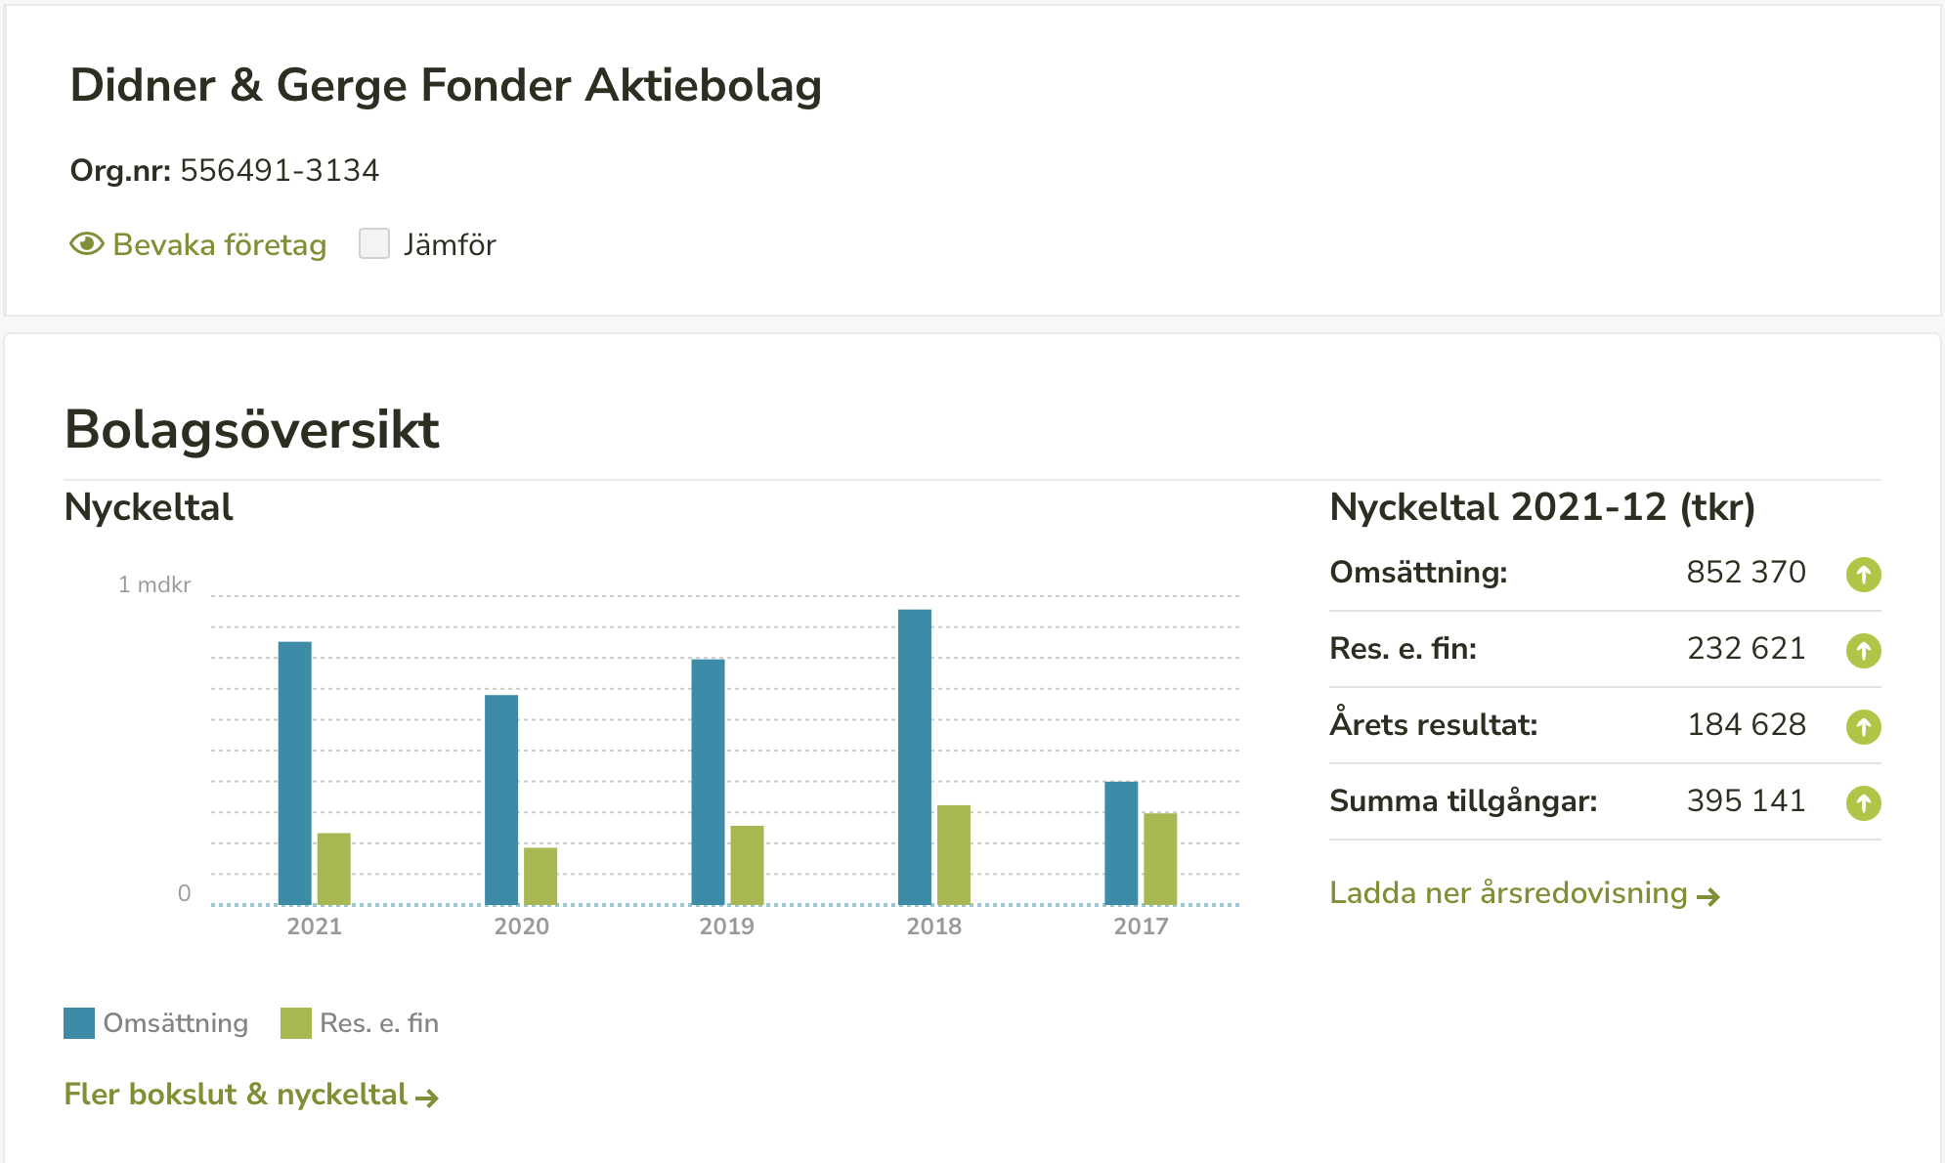Screen dimensions: 1945x1163
Task: Click the up-arrow icon for Årets resultat
Action: pyautogui.click(x=1863, y=726)
